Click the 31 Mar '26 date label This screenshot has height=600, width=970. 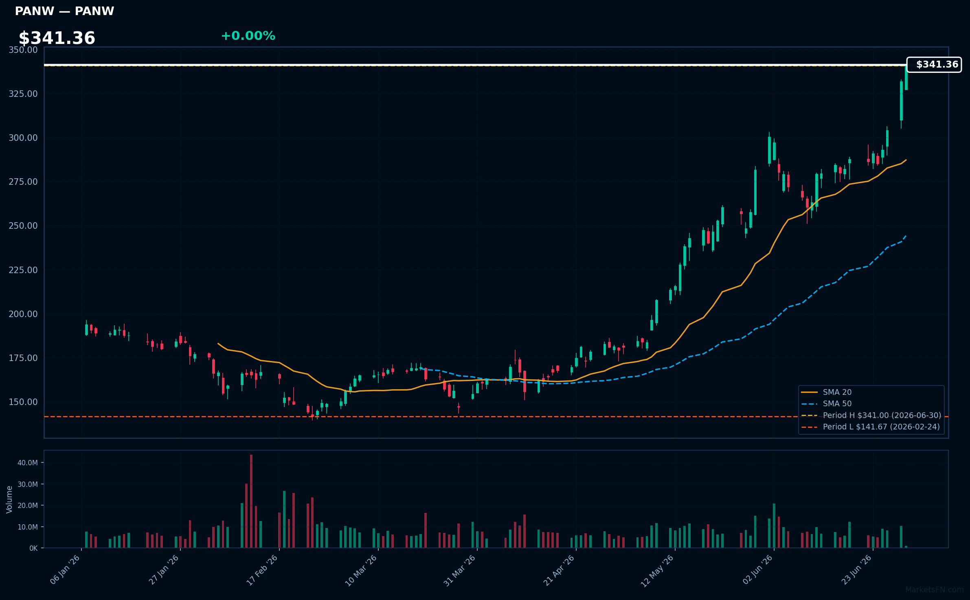460,570
